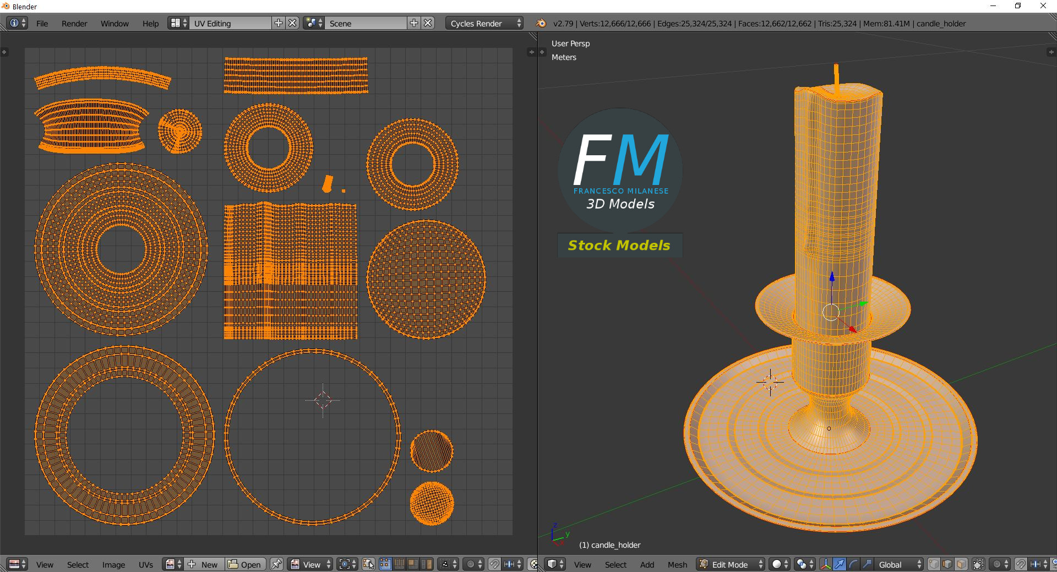
Task: Open the Render menu
Action: (x=74, y=23)
